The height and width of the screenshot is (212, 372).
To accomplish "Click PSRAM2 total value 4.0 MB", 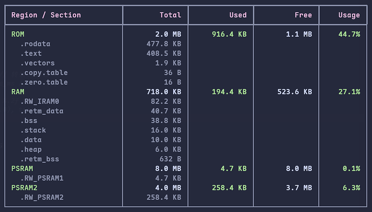I will tap(168, 188).
